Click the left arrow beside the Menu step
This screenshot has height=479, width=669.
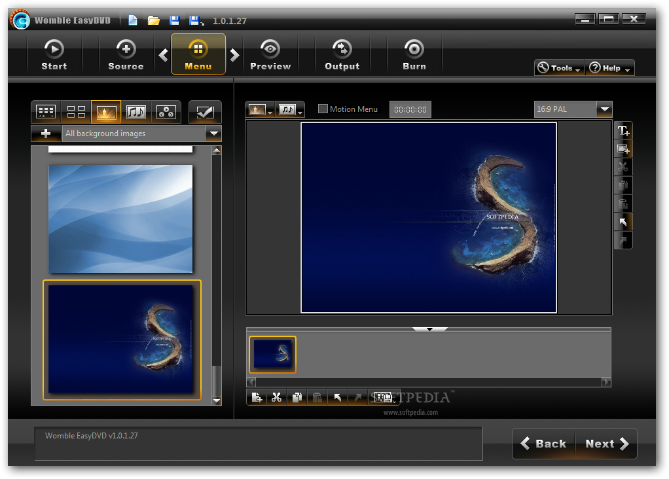pos(164,55)
